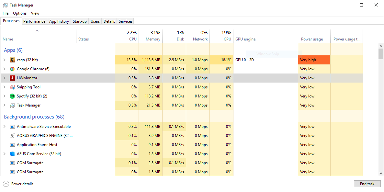Viewport: 384px width, 192px height.
Task: Sort by the Power usage trend column
Action: tap(346, 36)
